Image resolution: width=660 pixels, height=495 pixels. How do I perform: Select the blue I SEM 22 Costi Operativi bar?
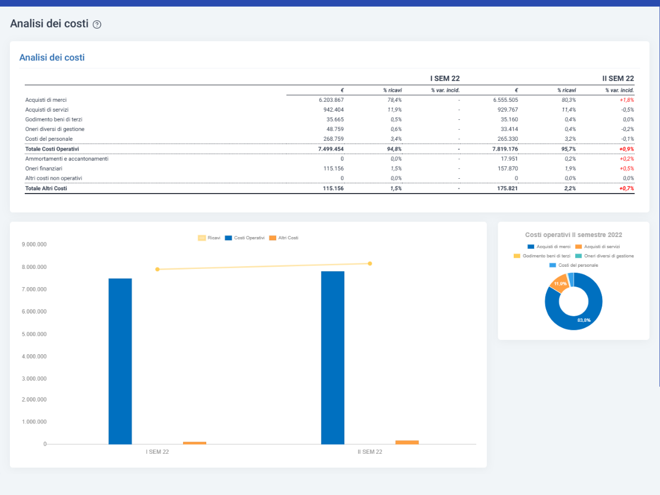click(x=120, y=361)
